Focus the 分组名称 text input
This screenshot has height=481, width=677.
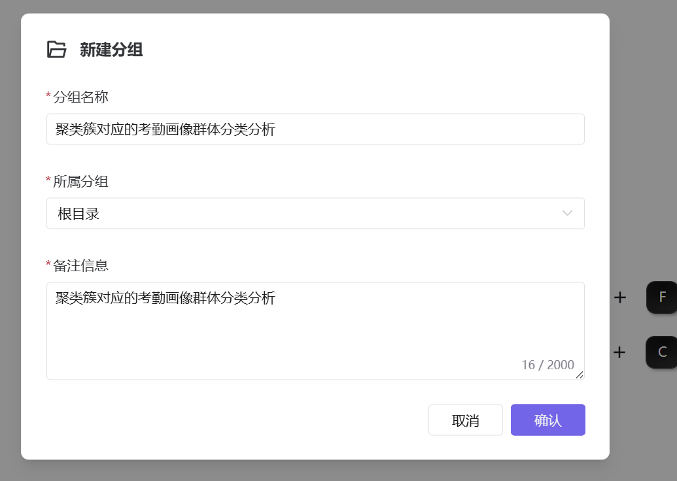coord(316,129)
